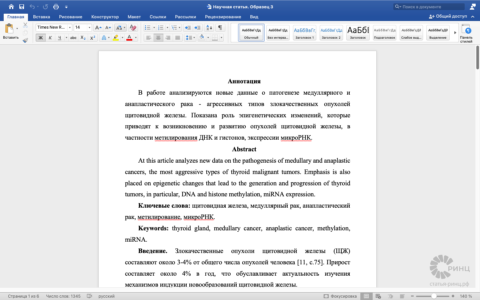Toggle italic formatting

point(50,38)
